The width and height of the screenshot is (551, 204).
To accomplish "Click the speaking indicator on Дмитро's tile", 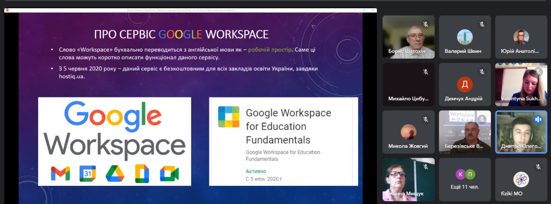I will point(538,119).
